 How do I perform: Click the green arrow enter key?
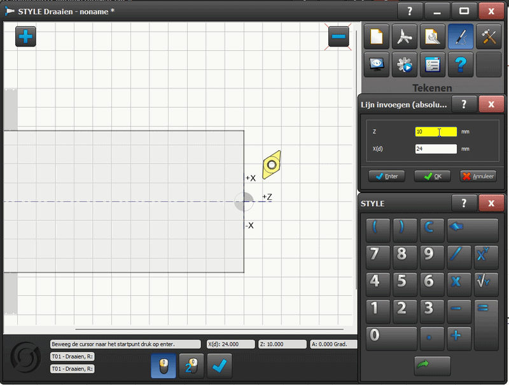(x=433, y=366)
